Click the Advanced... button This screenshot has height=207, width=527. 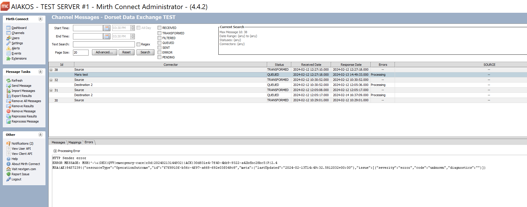tap(104, 52)
